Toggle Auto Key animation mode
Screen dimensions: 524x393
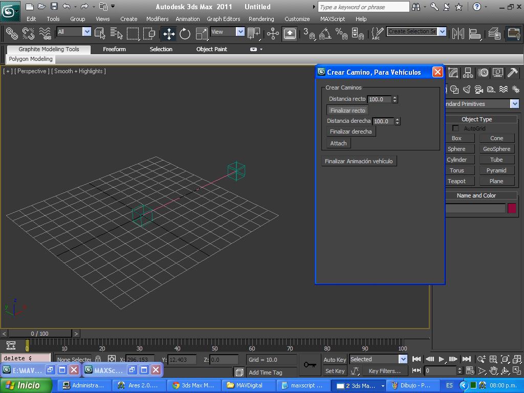tap(335, 359)
